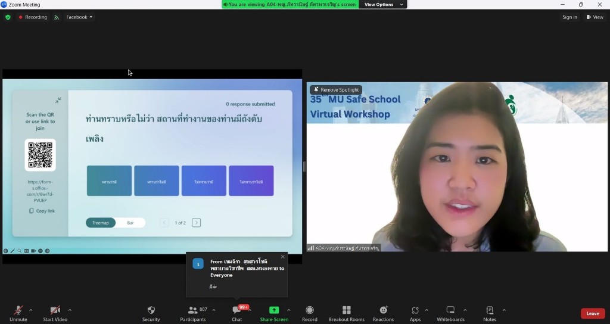
Task: Click the Copy link button
Action: [42, 211]
